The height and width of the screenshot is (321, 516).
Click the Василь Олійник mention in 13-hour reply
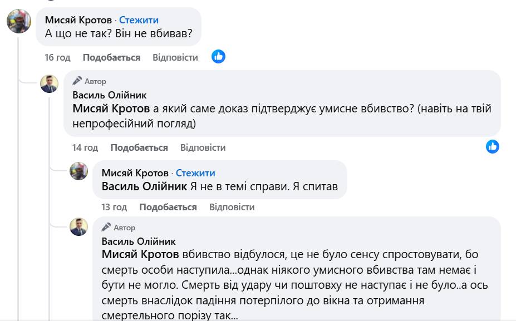tap(144, 187)
